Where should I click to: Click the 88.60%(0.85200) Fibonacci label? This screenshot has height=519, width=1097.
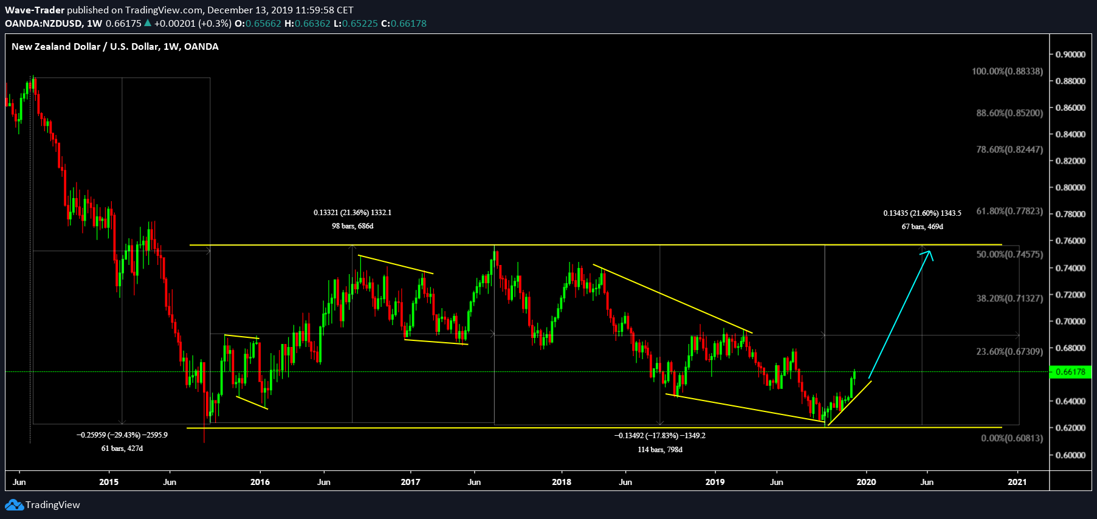1009,113
